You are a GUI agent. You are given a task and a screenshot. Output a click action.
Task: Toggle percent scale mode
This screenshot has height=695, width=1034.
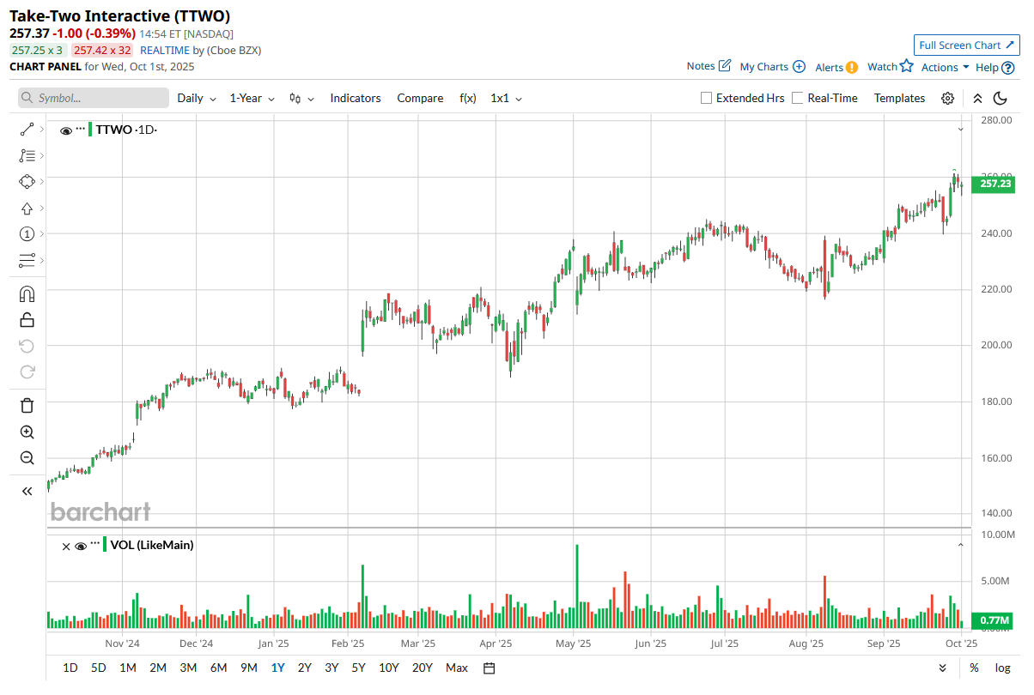pyautogui.click(x=974, y=668)
